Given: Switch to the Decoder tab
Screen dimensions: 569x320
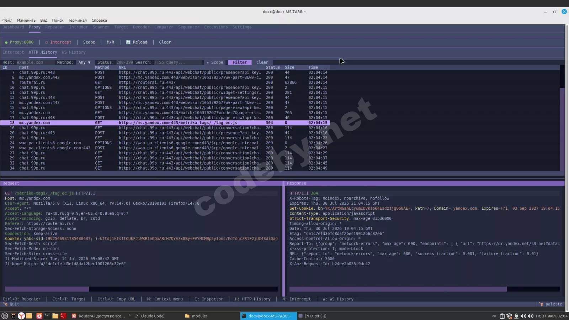Looking at the screenshot, I should pyautogui.click(x=141, y=27).
